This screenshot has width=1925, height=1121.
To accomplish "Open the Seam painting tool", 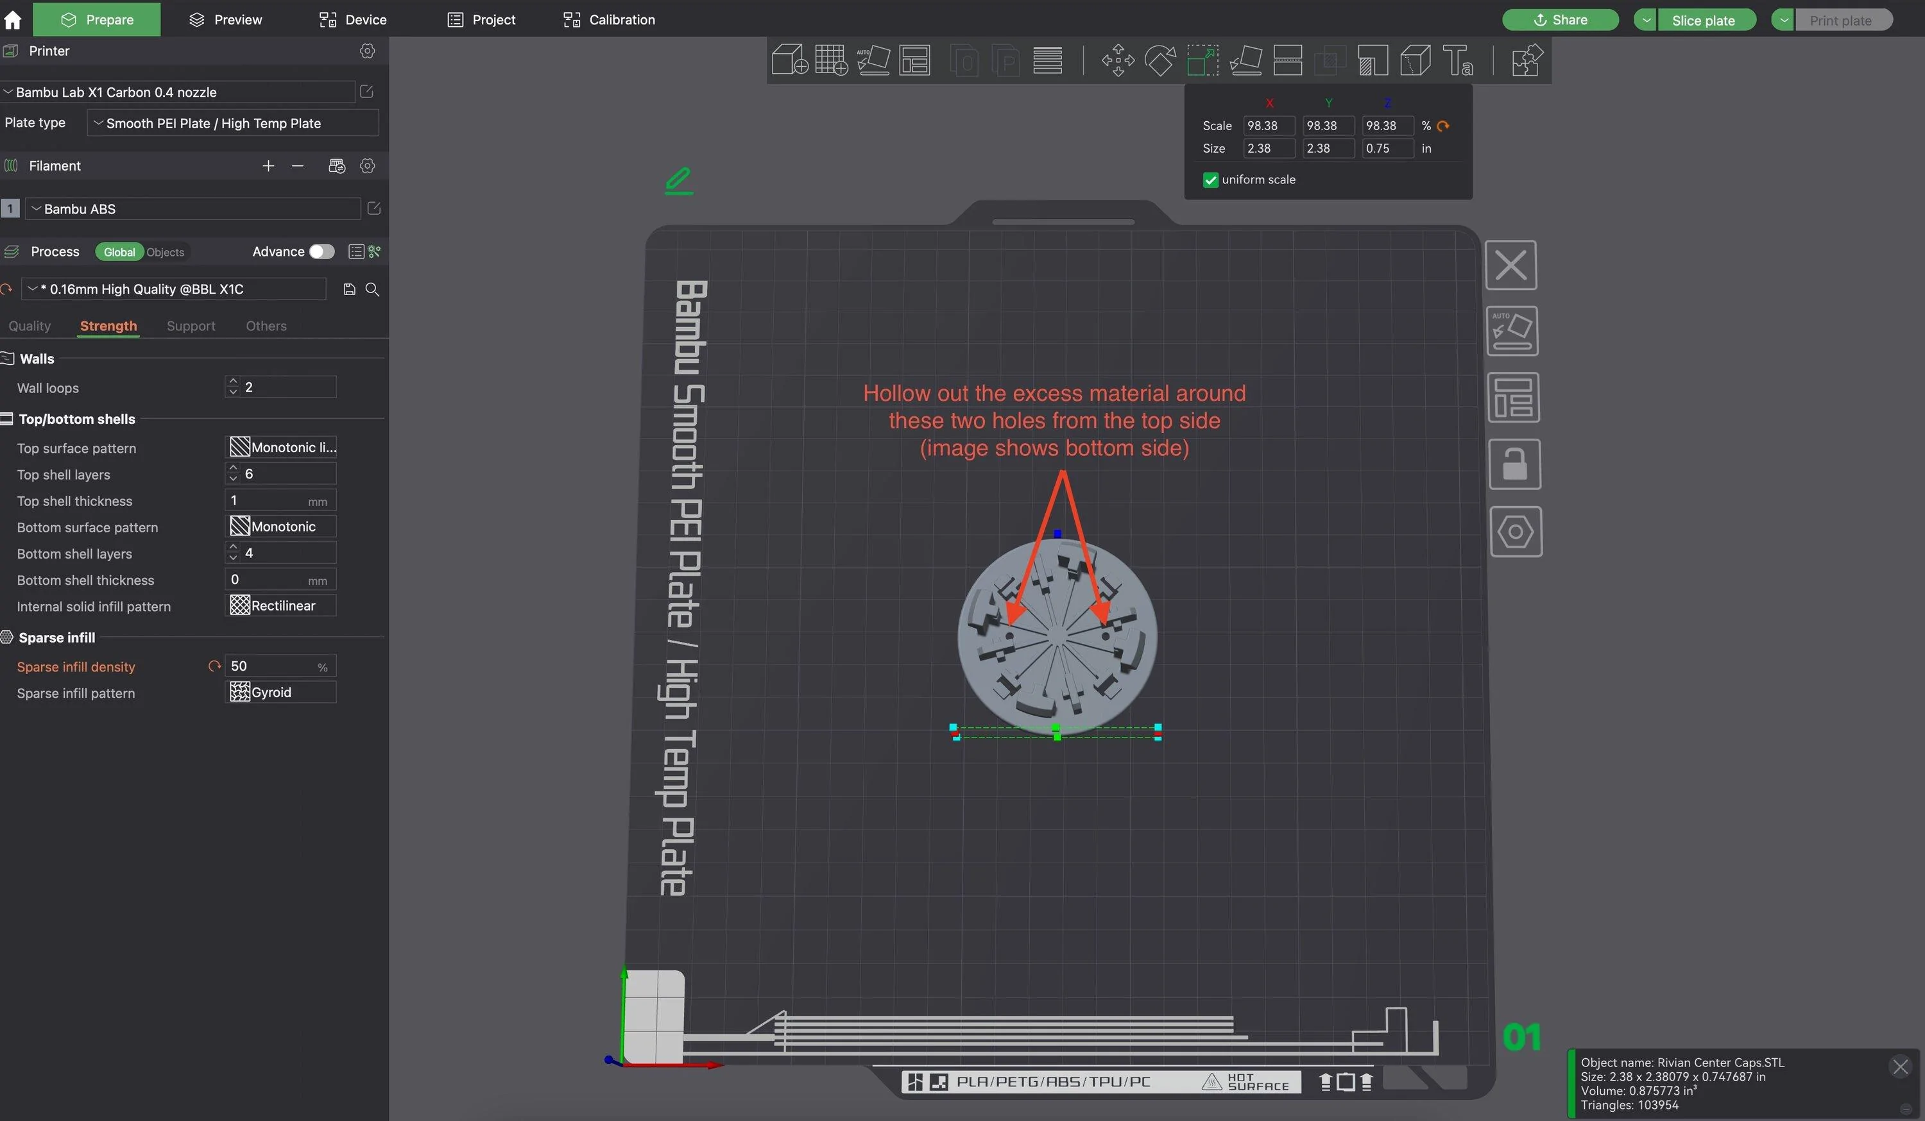I will (x=1415, y=60).
